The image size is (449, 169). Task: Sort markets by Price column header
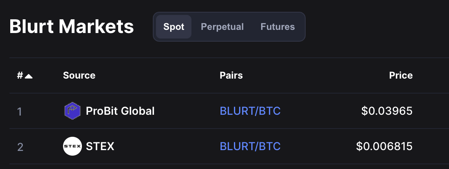coord(401,75)
